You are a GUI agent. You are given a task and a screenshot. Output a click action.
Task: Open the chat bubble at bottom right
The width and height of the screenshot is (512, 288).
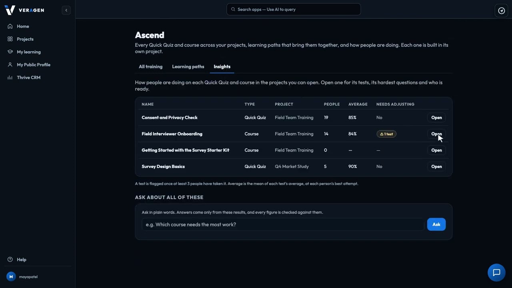tap(496, 273)
